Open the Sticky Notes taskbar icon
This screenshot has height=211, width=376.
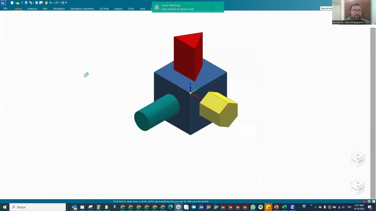[268, 207]
